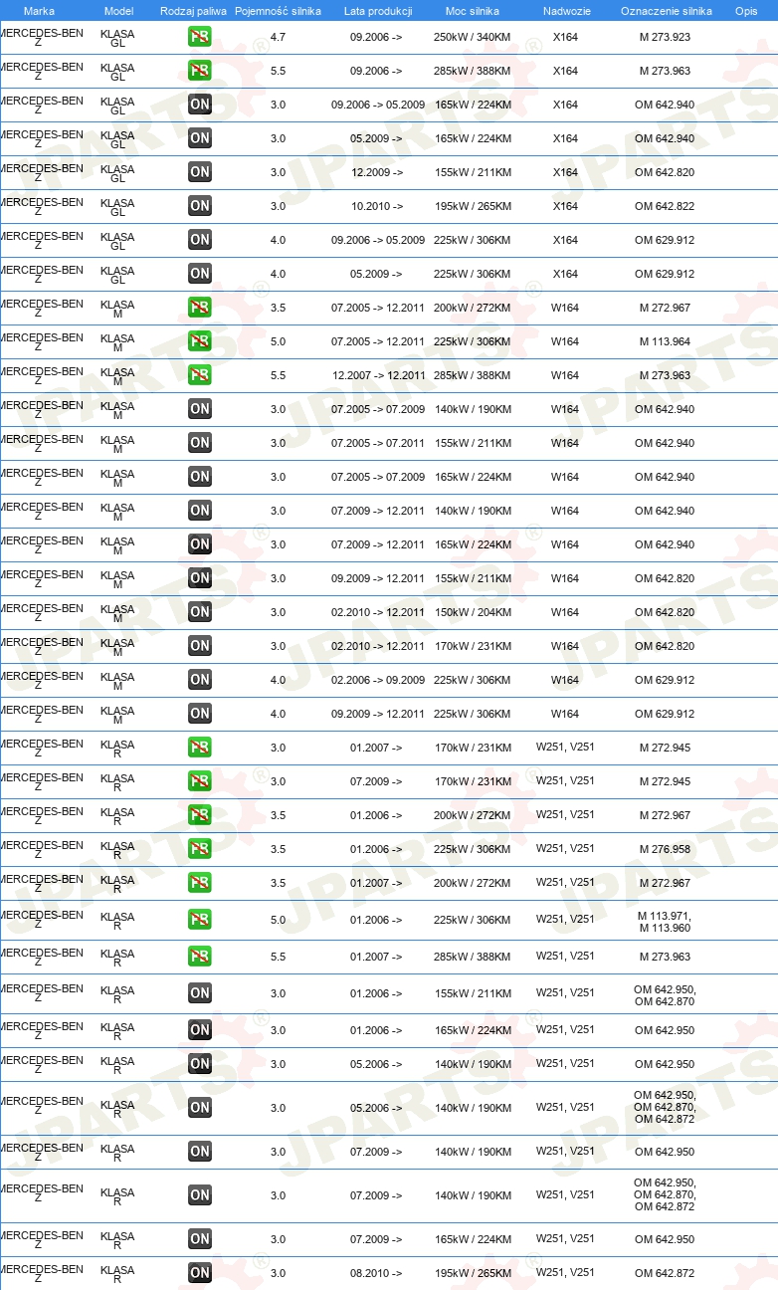Click ON icon for GL 4.0 05.2009 -> row
This screenshot has width=778, height=1290.
pyautogui.click(x=200, y=274)
